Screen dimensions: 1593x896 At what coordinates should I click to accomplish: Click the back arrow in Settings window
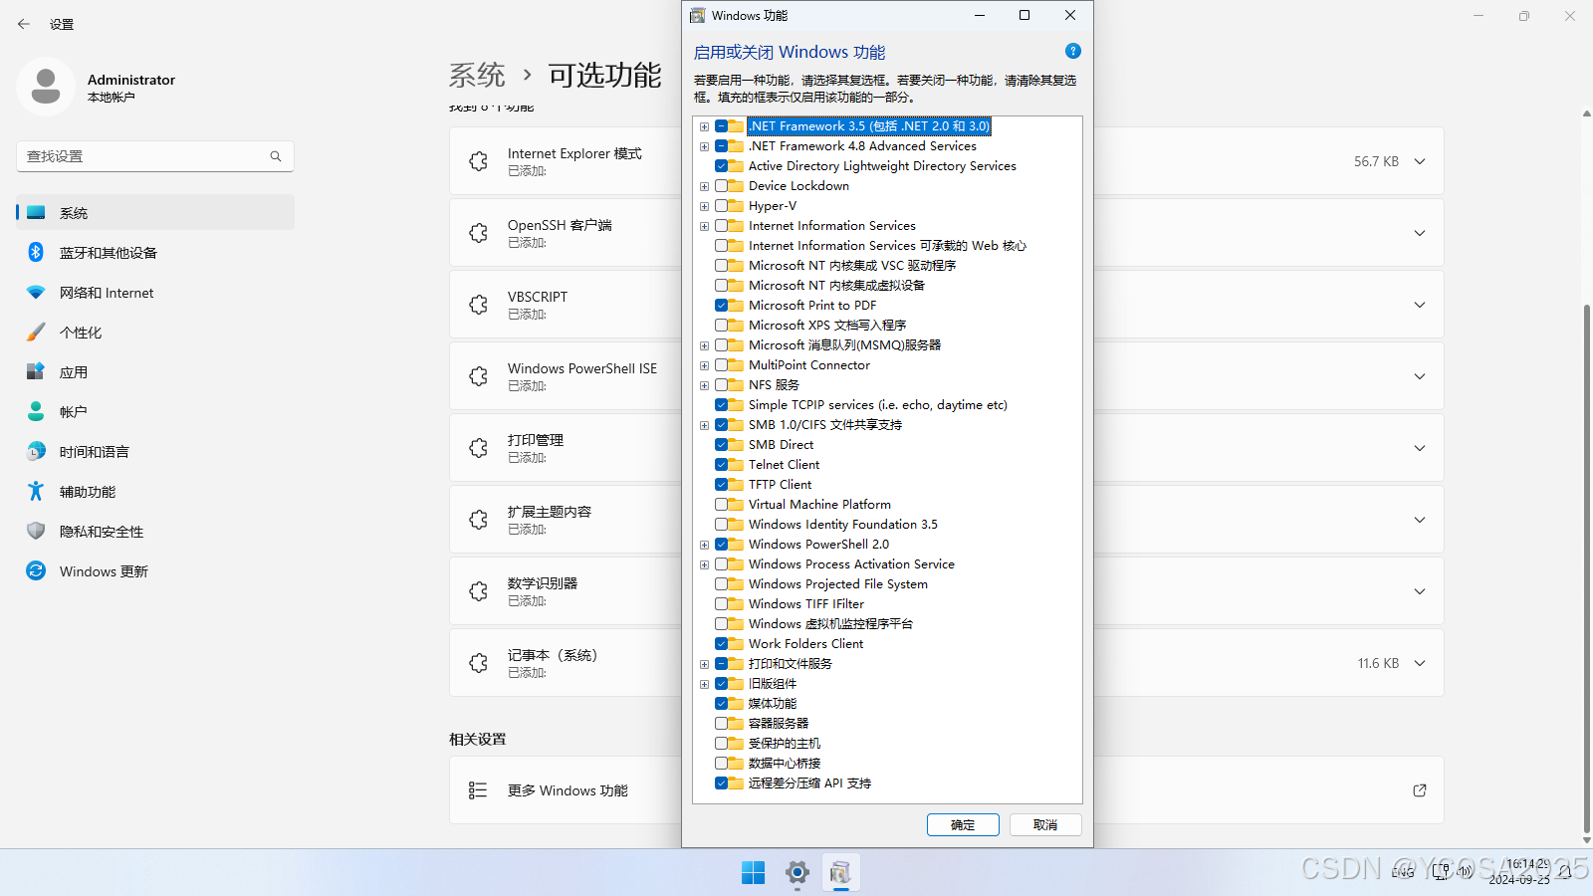coord(24,24)
